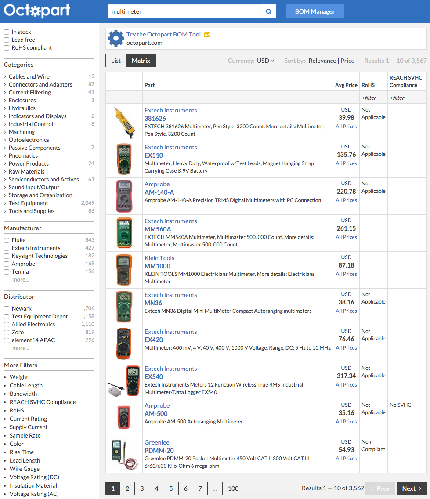Image resolution: width=430 pixels, height=499 pixels.
Task: Go to results page 7
Action: [200, 488]
